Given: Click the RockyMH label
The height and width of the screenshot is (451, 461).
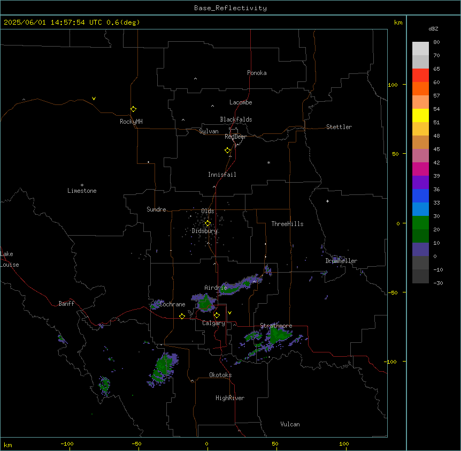Looking at the screenshot, I should [131, 122].
